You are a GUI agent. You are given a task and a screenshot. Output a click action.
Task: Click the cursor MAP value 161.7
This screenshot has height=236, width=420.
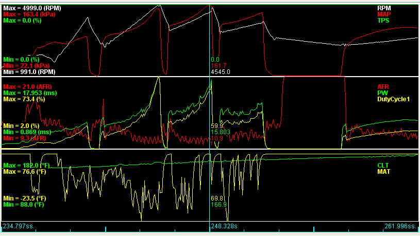(219, 65)
